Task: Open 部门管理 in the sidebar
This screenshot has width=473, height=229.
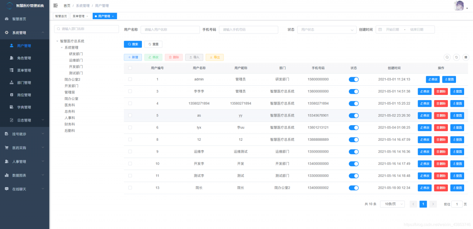Action: 24,83
